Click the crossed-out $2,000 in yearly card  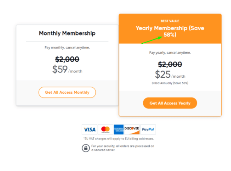[x=170, y=64]
